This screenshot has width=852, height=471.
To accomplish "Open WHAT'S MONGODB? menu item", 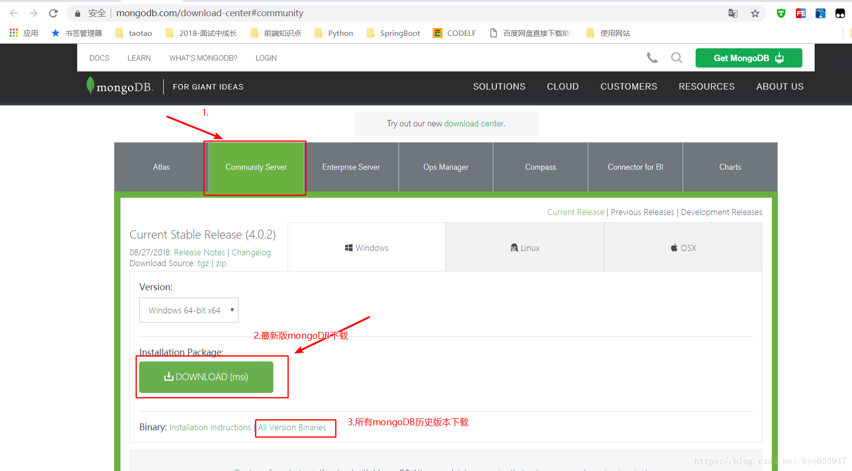I will (203, 58).
